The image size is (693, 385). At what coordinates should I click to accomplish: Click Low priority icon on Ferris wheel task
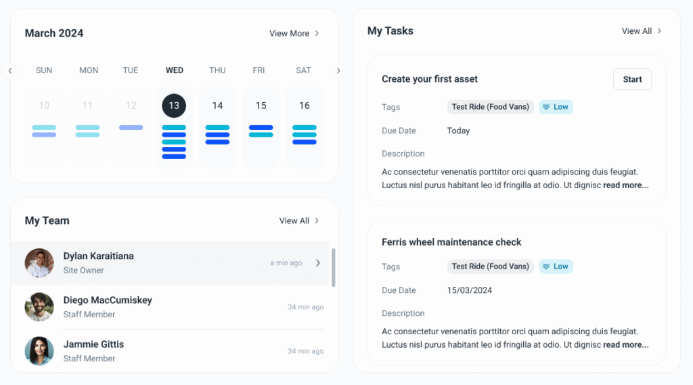click(545, 267)
